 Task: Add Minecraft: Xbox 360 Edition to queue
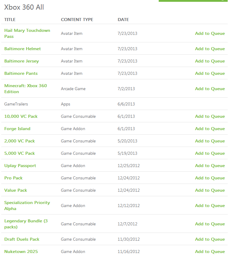[210, 89]
